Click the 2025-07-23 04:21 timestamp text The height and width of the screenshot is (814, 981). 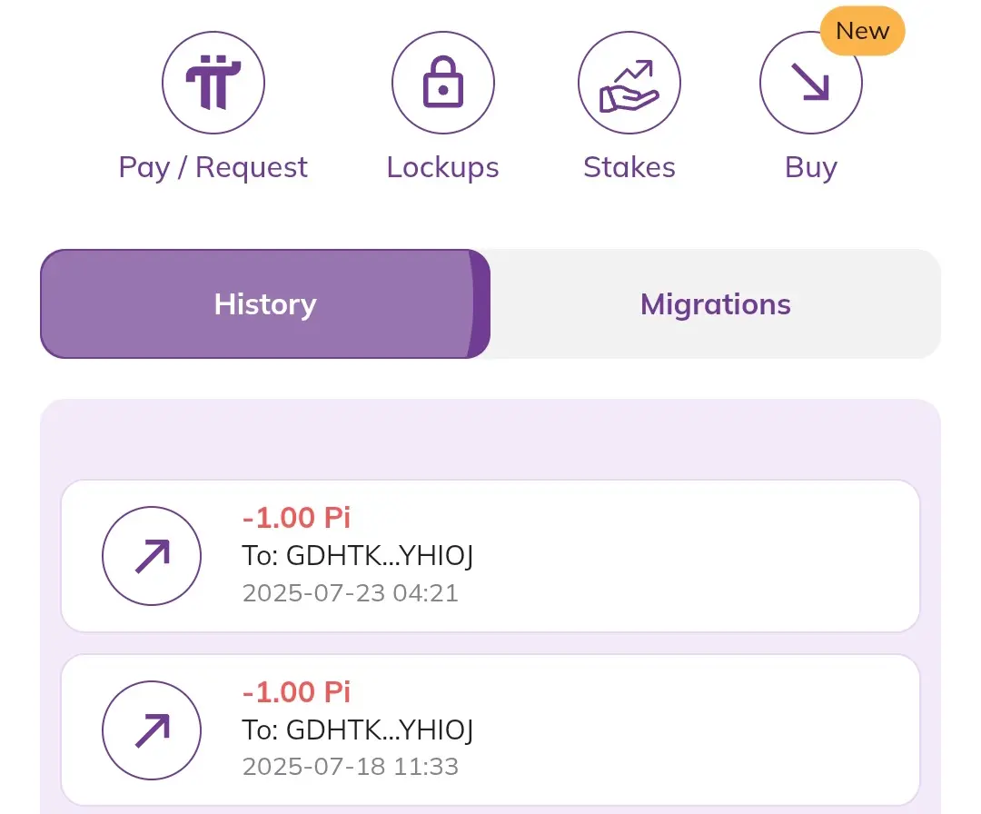click(351, 593)
